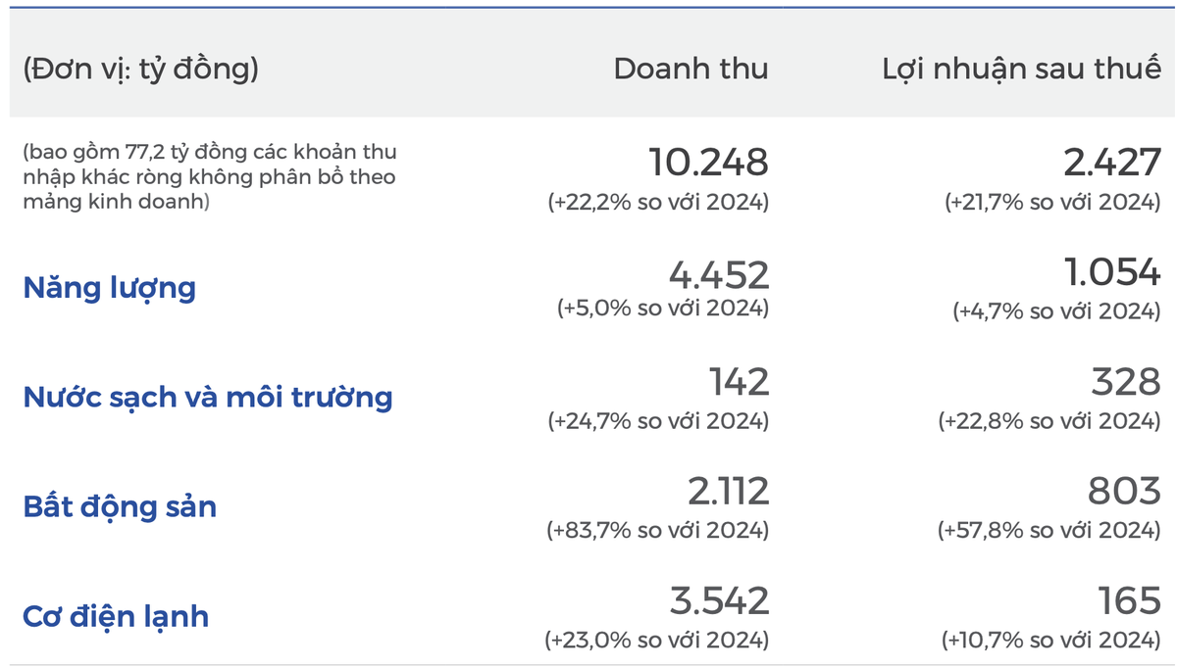Click the water segment revenue value 142
Viewport: 1177px width, 667px height.
pos(739,382)
